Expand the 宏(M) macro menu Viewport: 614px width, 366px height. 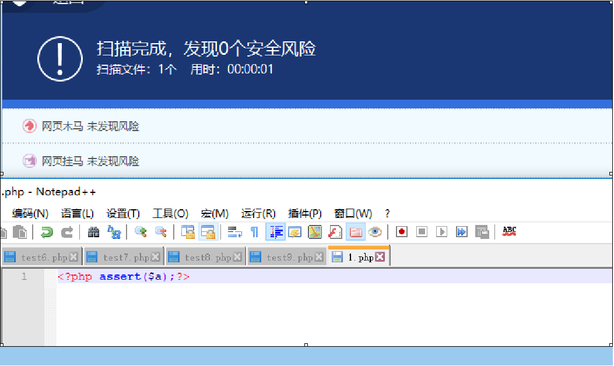click(215, 213)
